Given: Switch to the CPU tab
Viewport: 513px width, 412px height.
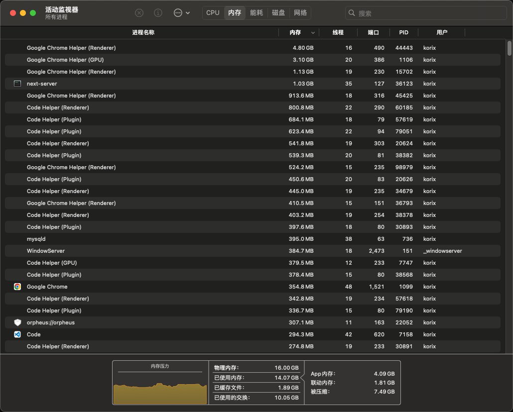Looking at the screenshot, I should 213,13.
